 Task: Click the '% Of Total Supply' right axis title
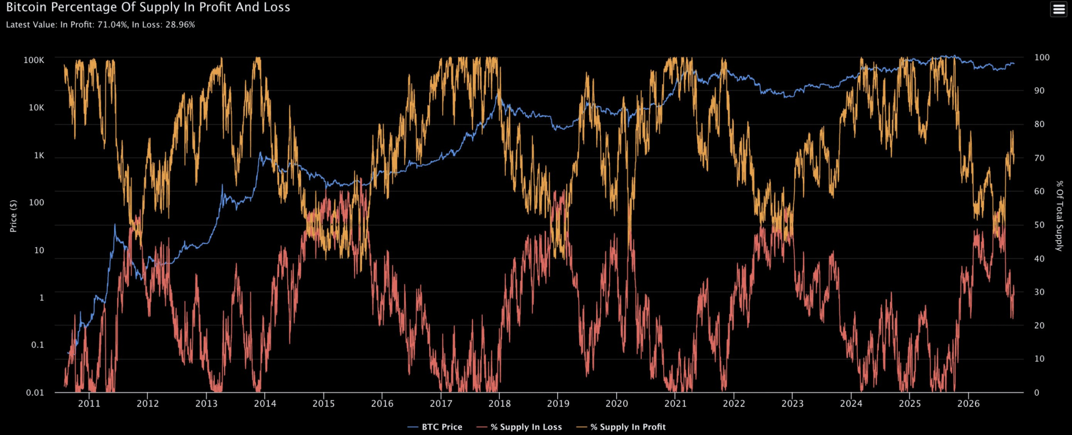[1059, 216]
